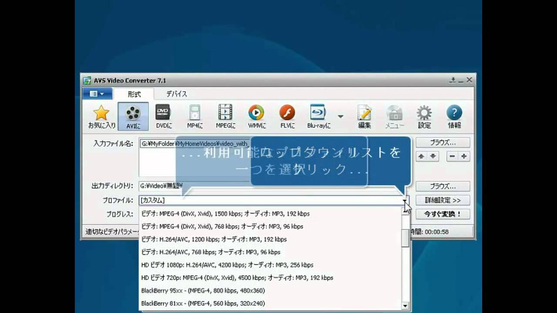Open the 設定 gear settings icon

click(424, 117)
